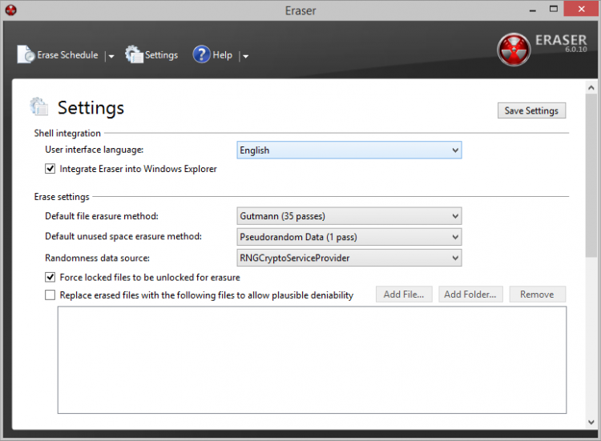Open the Default file erasure method dropdown

pyautogui.click(x=349, y=216)
